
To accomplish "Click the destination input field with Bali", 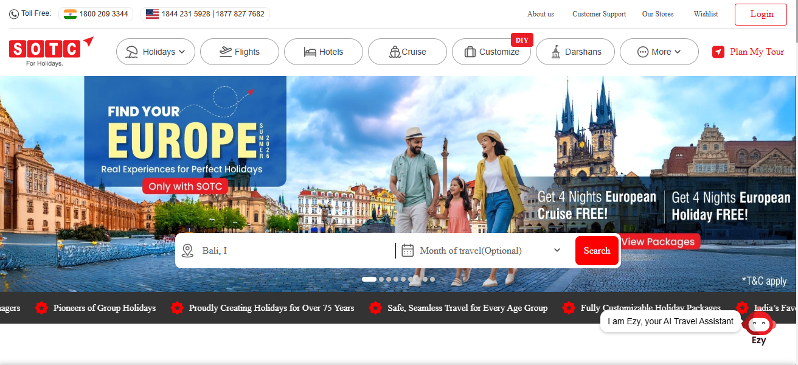I will [295, 251].
